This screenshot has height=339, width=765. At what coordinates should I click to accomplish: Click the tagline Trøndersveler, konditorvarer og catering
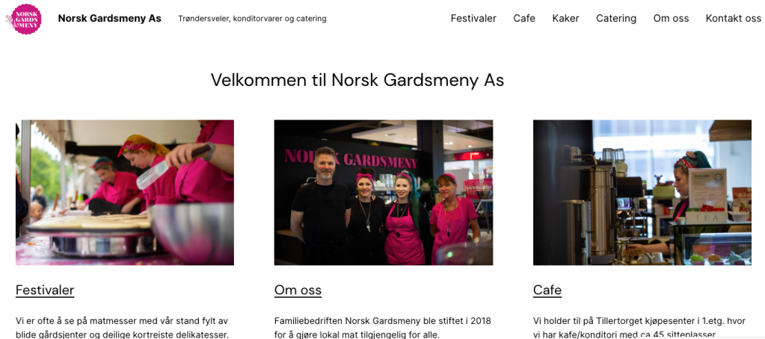(x=252, y=19)
